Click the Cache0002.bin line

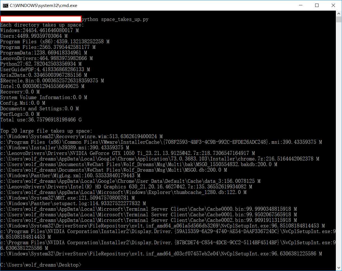point(148,220)
